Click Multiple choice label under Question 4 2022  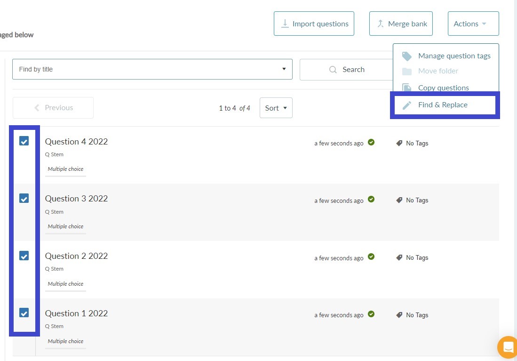tap(65, 169)
